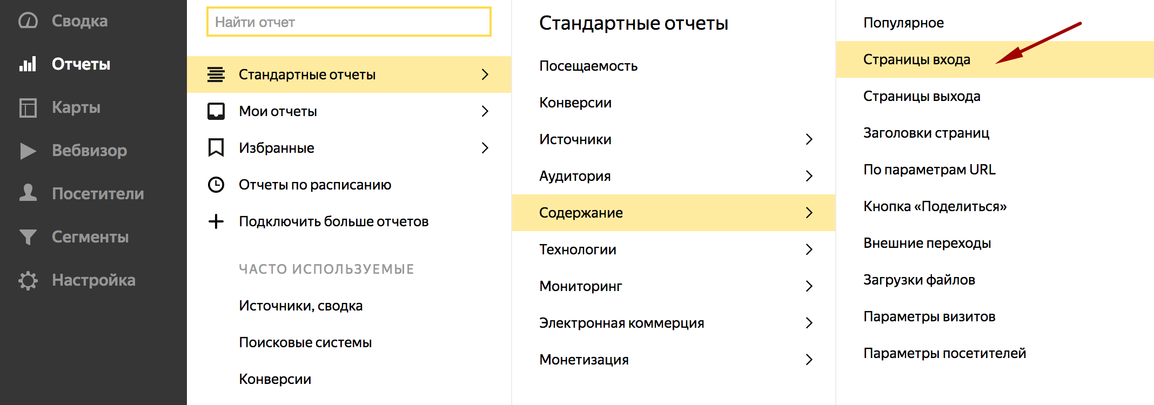
Task: Click the Вебвизор play triangle icon
Action: coord(28,151)
